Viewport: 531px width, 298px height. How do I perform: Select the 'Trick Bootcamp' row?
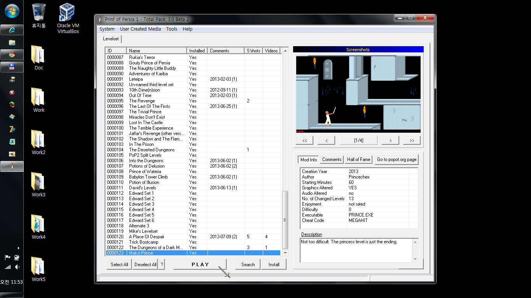pos(193,242)
